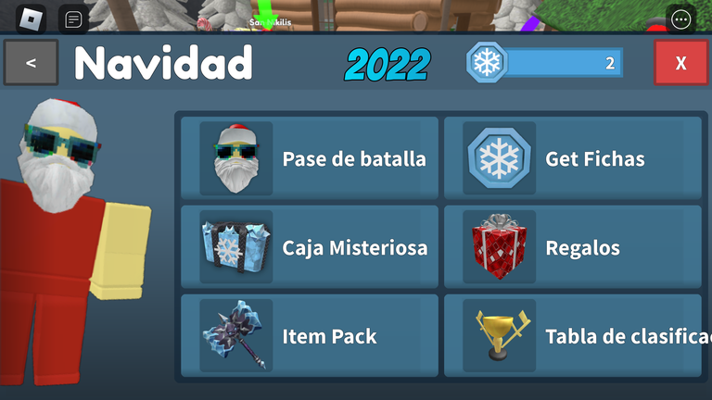The width and height of the screenshot is (712, 400).
Task: Click the frozen hammer Item Pack icon
Action: pos(236,335)
